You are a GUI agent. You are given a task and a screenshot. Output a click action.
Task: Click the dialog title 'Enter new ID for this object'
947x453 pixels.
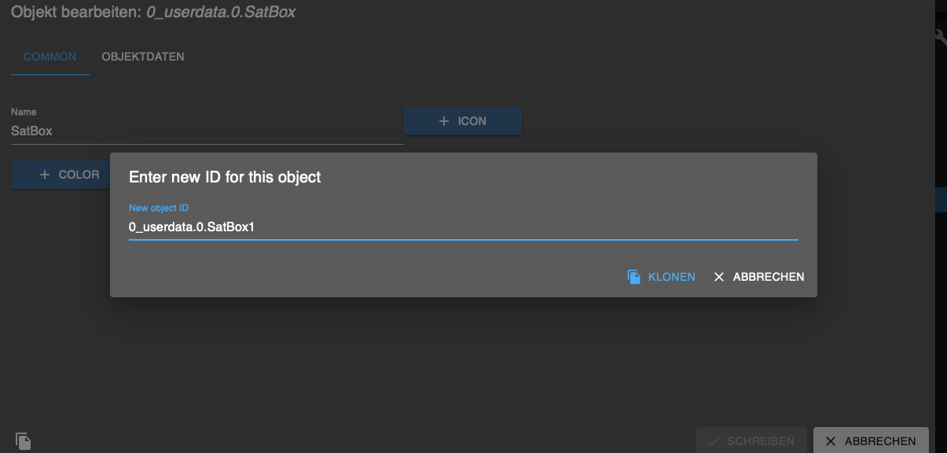(x=225, y=177)
